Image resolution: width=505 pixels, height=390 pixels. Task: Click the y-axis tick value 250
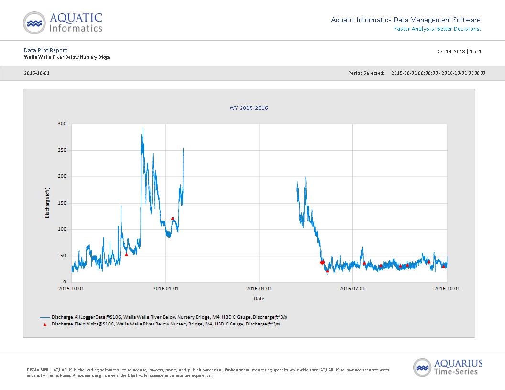(62, 150)
